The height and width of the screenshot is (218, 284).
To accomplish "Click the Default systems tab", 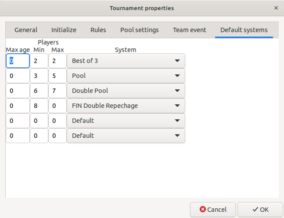I will [x=244, y=30].
